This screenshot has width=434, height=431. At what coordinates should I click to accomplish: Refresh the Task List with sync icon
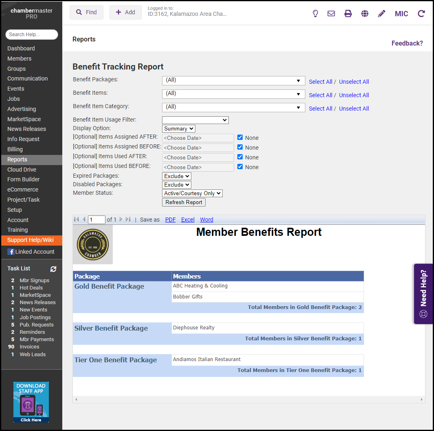coord(53,269)
